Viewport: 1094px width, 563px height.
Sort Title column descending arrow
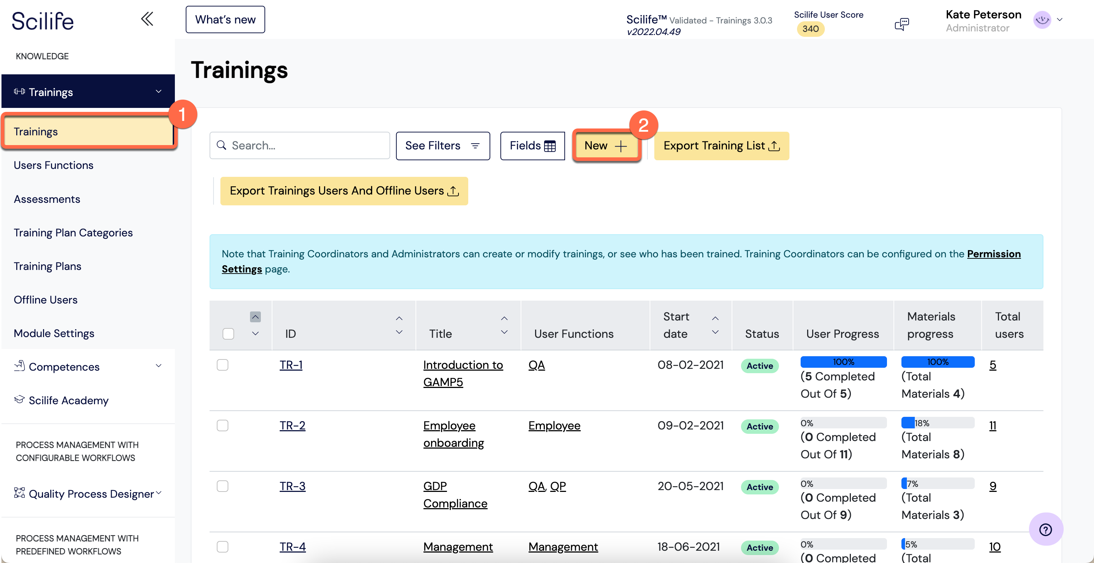504,332
